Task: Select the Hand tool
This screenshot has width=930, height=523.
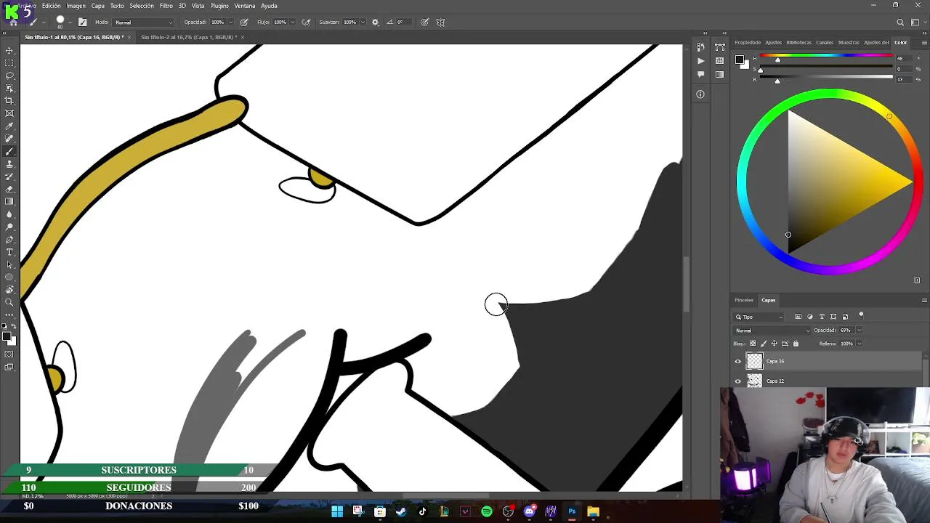Action: coord(9,290)
